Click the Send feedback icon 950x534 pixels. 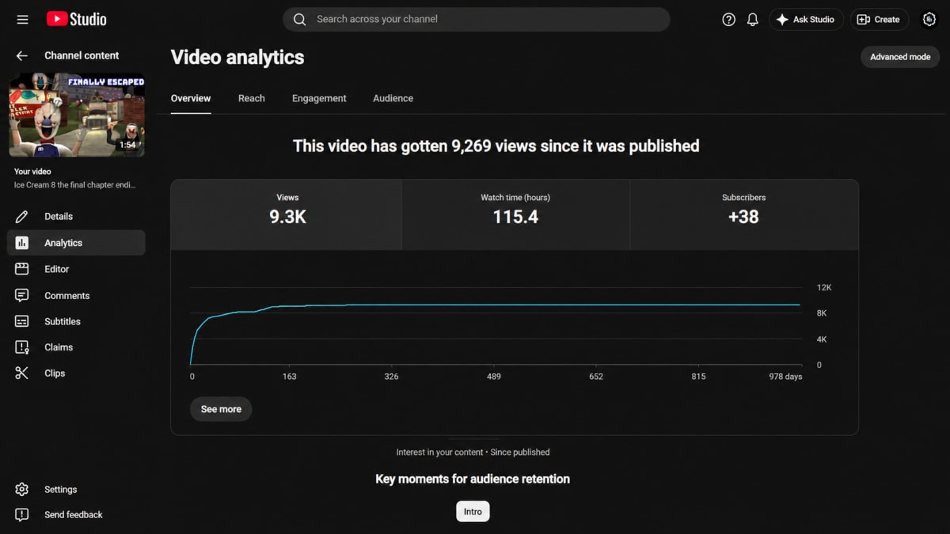point(22,514)
